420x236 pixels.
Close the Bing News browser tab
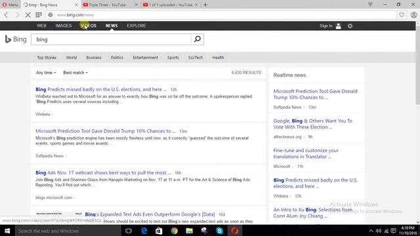pyautogui.click(x=76, y=5)
